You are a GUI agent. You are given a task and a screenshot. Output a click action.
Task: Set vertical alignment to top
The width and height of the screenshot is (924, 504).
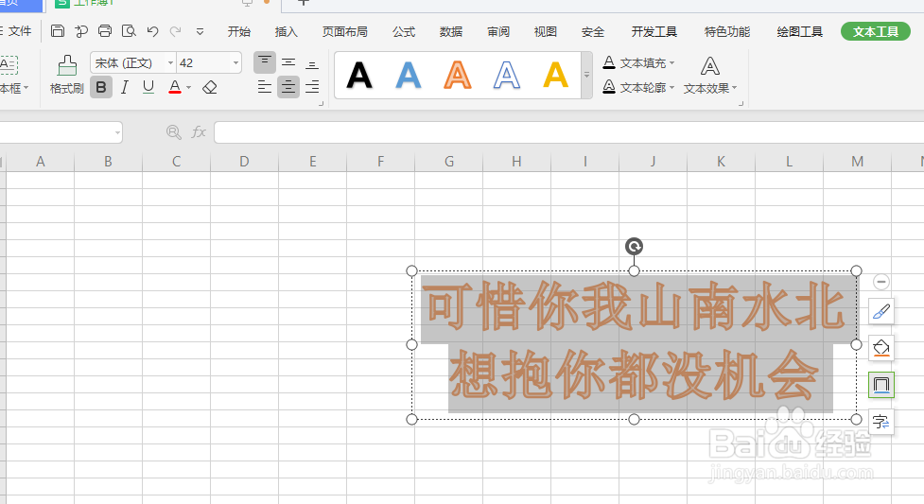265,62
